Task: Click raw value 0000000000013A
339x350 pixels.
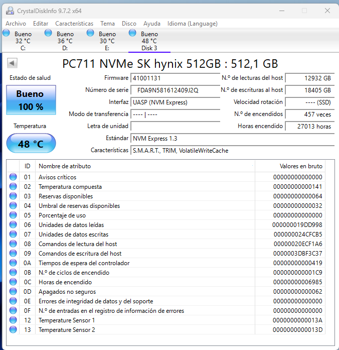Action: (x=297, y=320)
